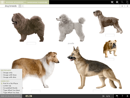This screenshot has width=130, height=98.
Task: Select the empty label box under chow chow
Action: coord(31,43)
